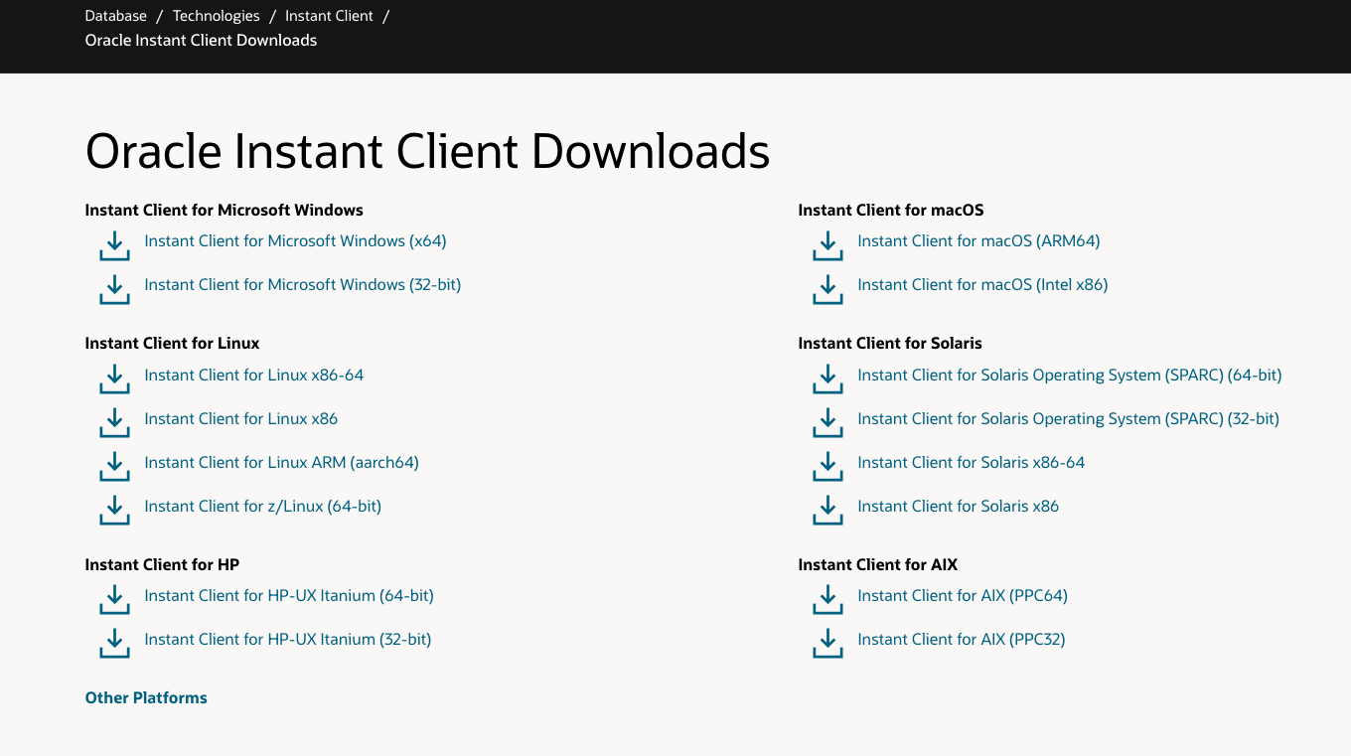Select Oracle Instant Client Downloads breadcrumb text
Viewport: 1351px width, 756px height.
click(202, 40)
